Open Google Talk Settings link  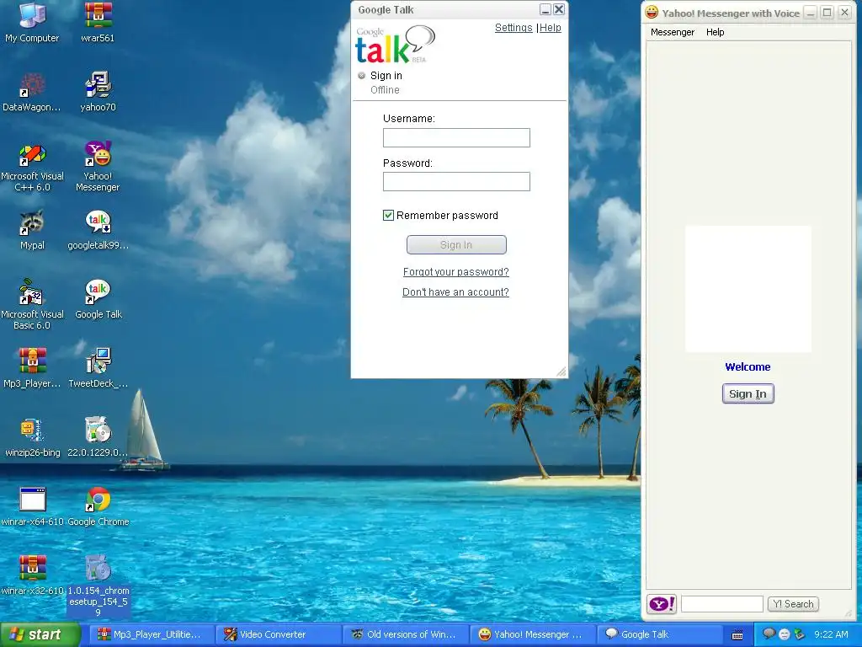point(513,28)
